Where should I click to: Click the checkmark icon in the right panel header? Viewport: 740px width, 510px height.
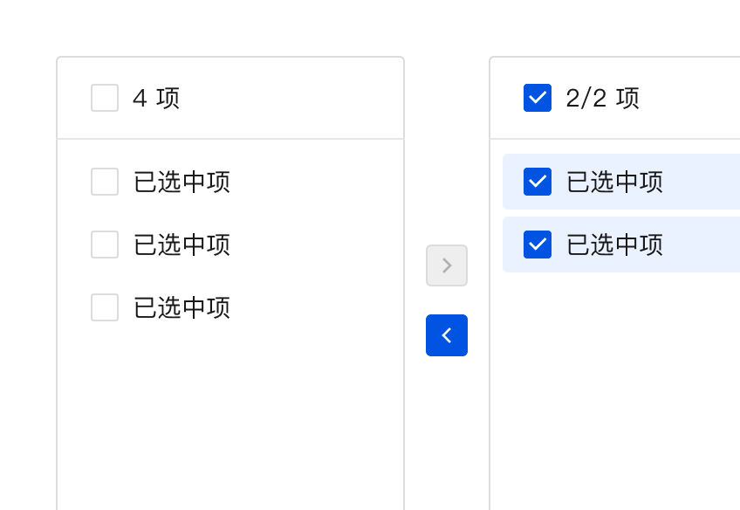pyautogui.click(x=538, y=98)
